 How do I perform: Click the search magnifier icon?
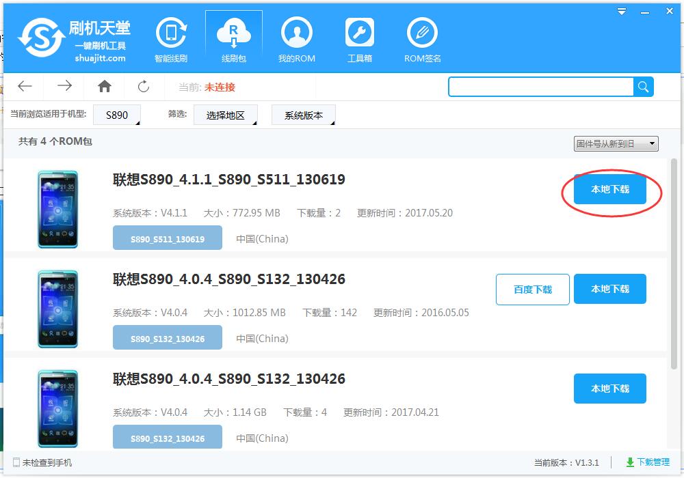point(643,87)
